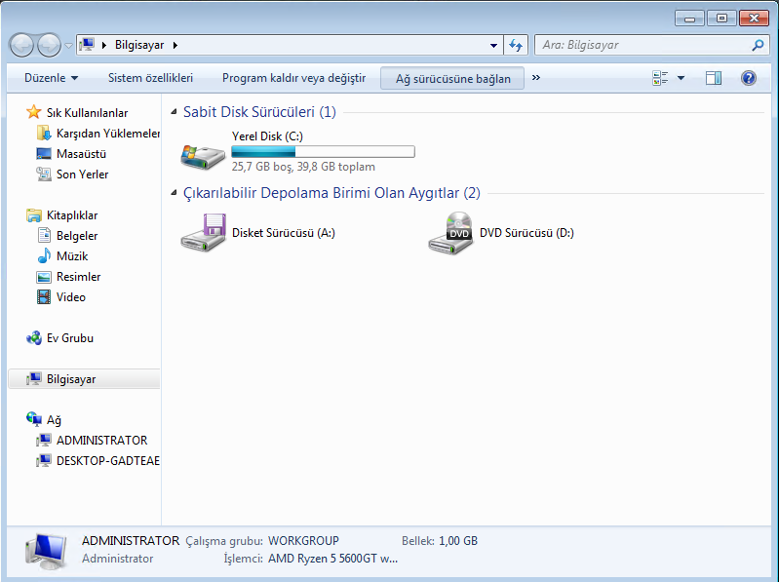Collapse the Çıkarılabilir Depolama Birimi group
Image resolution: width=779 pixels, height=582 pixels.
174,193
